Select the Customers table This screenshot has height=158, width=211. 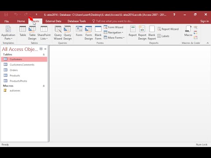pos(24,59)
